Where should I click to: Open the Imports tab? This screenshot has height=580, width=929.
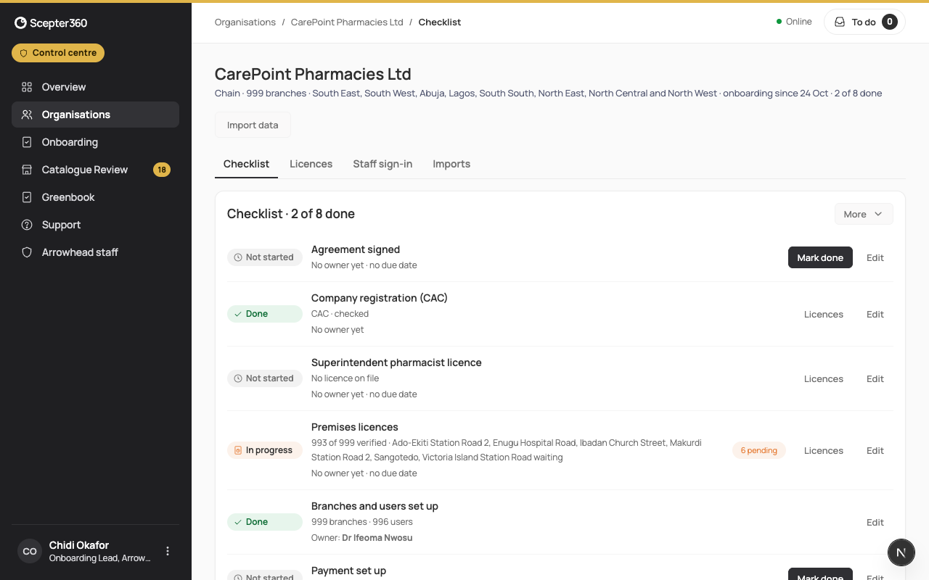coord(451,164)
